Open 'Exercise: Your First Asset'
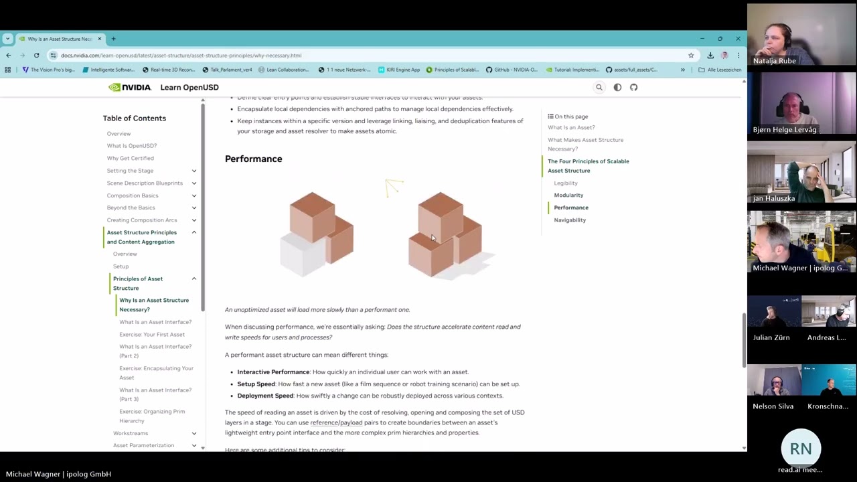Viewport: 857px width, 482px height. coord(152,334)
